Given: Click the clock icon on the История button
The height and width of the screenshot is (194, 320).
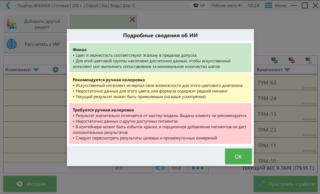Looking at the screenshot, I should 20,184.
